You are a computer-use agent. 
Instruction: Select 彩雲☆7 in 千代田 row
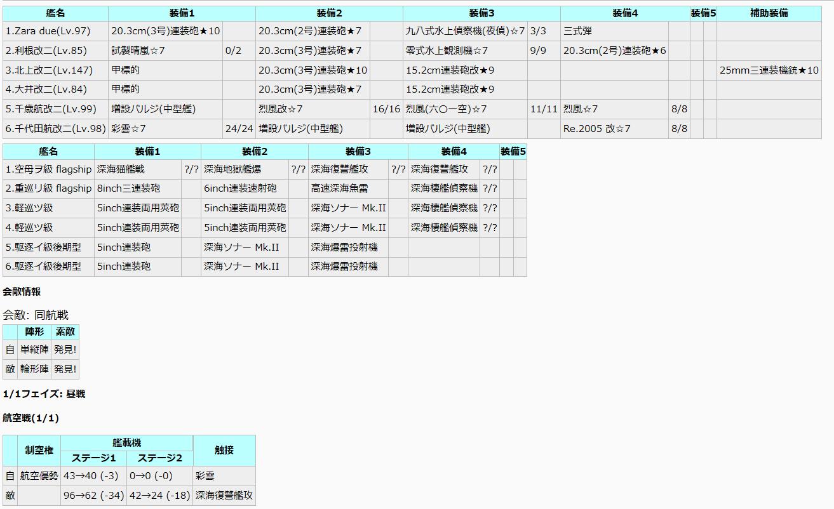(165, 129)
